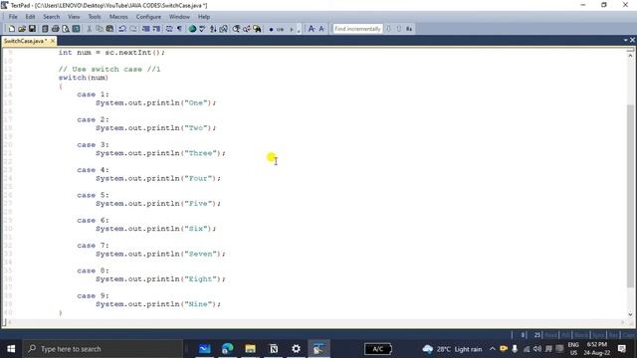Open the Search menu

(x=51, y=17)
